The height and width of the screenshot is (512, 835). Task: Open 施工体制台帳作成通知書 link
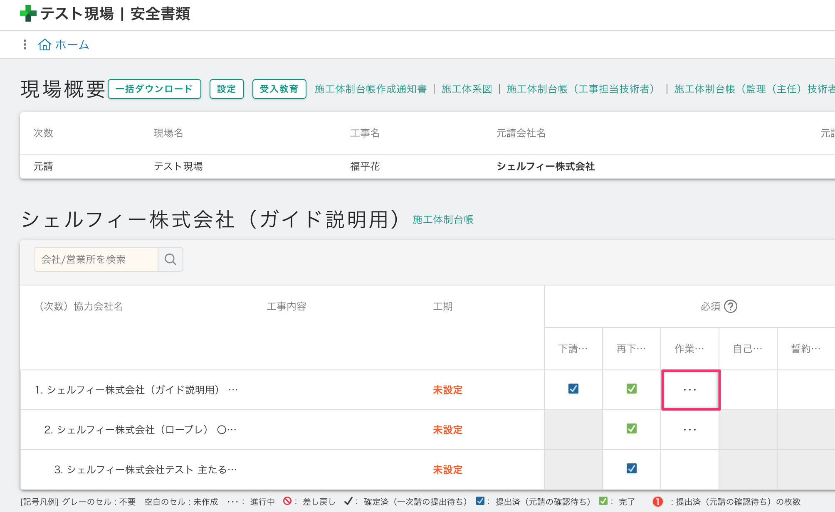point(371,89)
